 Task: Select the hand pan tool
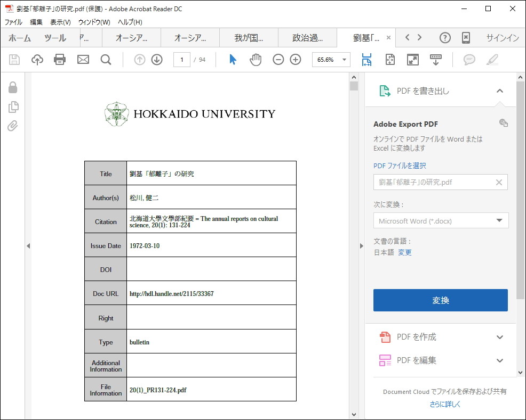(256, 60)
